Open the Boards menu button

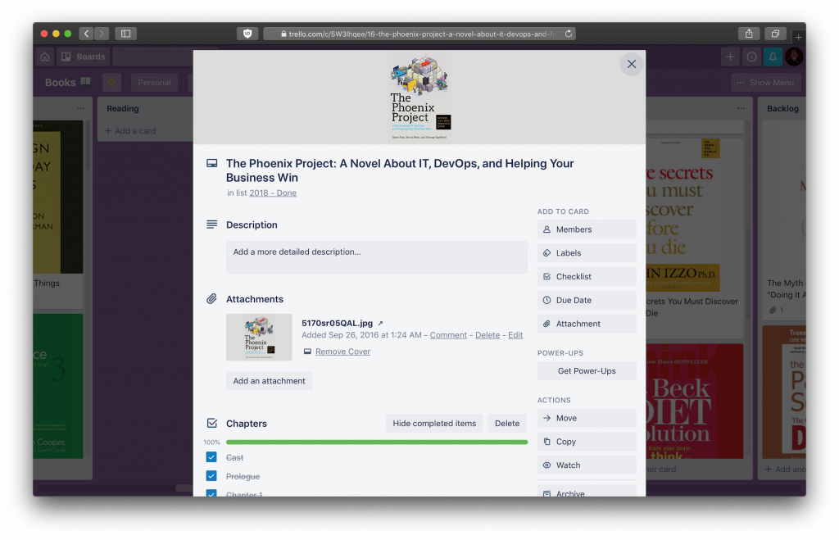[x=83, y=57]
